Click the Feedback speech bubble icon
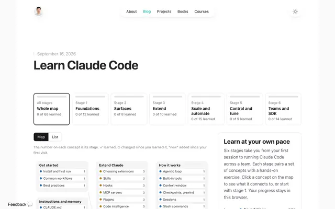The width and height of the screenshot is (335, 209). click(30, 204)
